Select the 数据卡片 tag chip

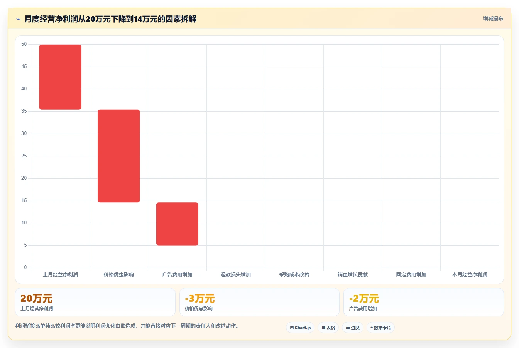pyautogui.click(x=380, y=328)
